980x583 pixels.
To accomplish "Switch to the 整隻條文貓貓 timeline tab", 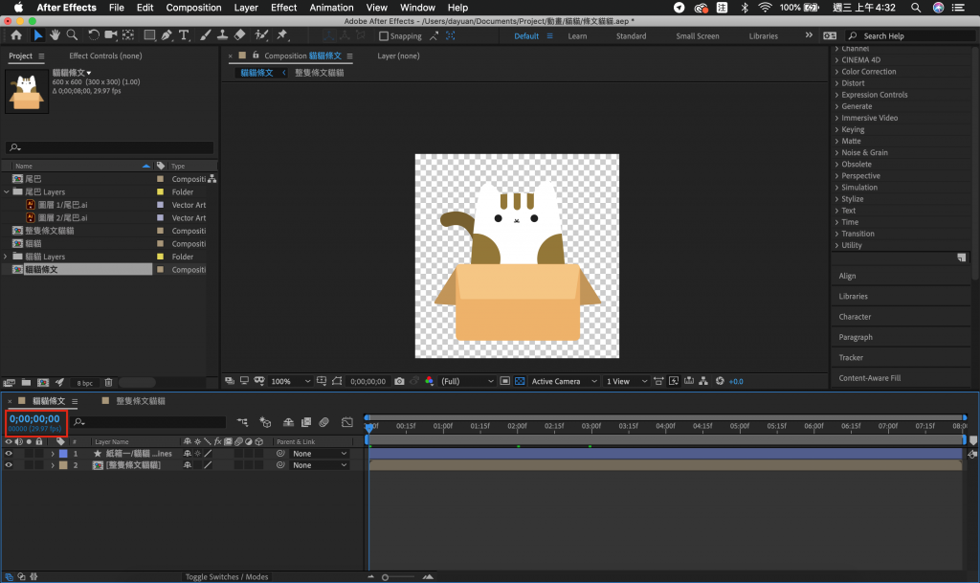I will click(141, 401).
